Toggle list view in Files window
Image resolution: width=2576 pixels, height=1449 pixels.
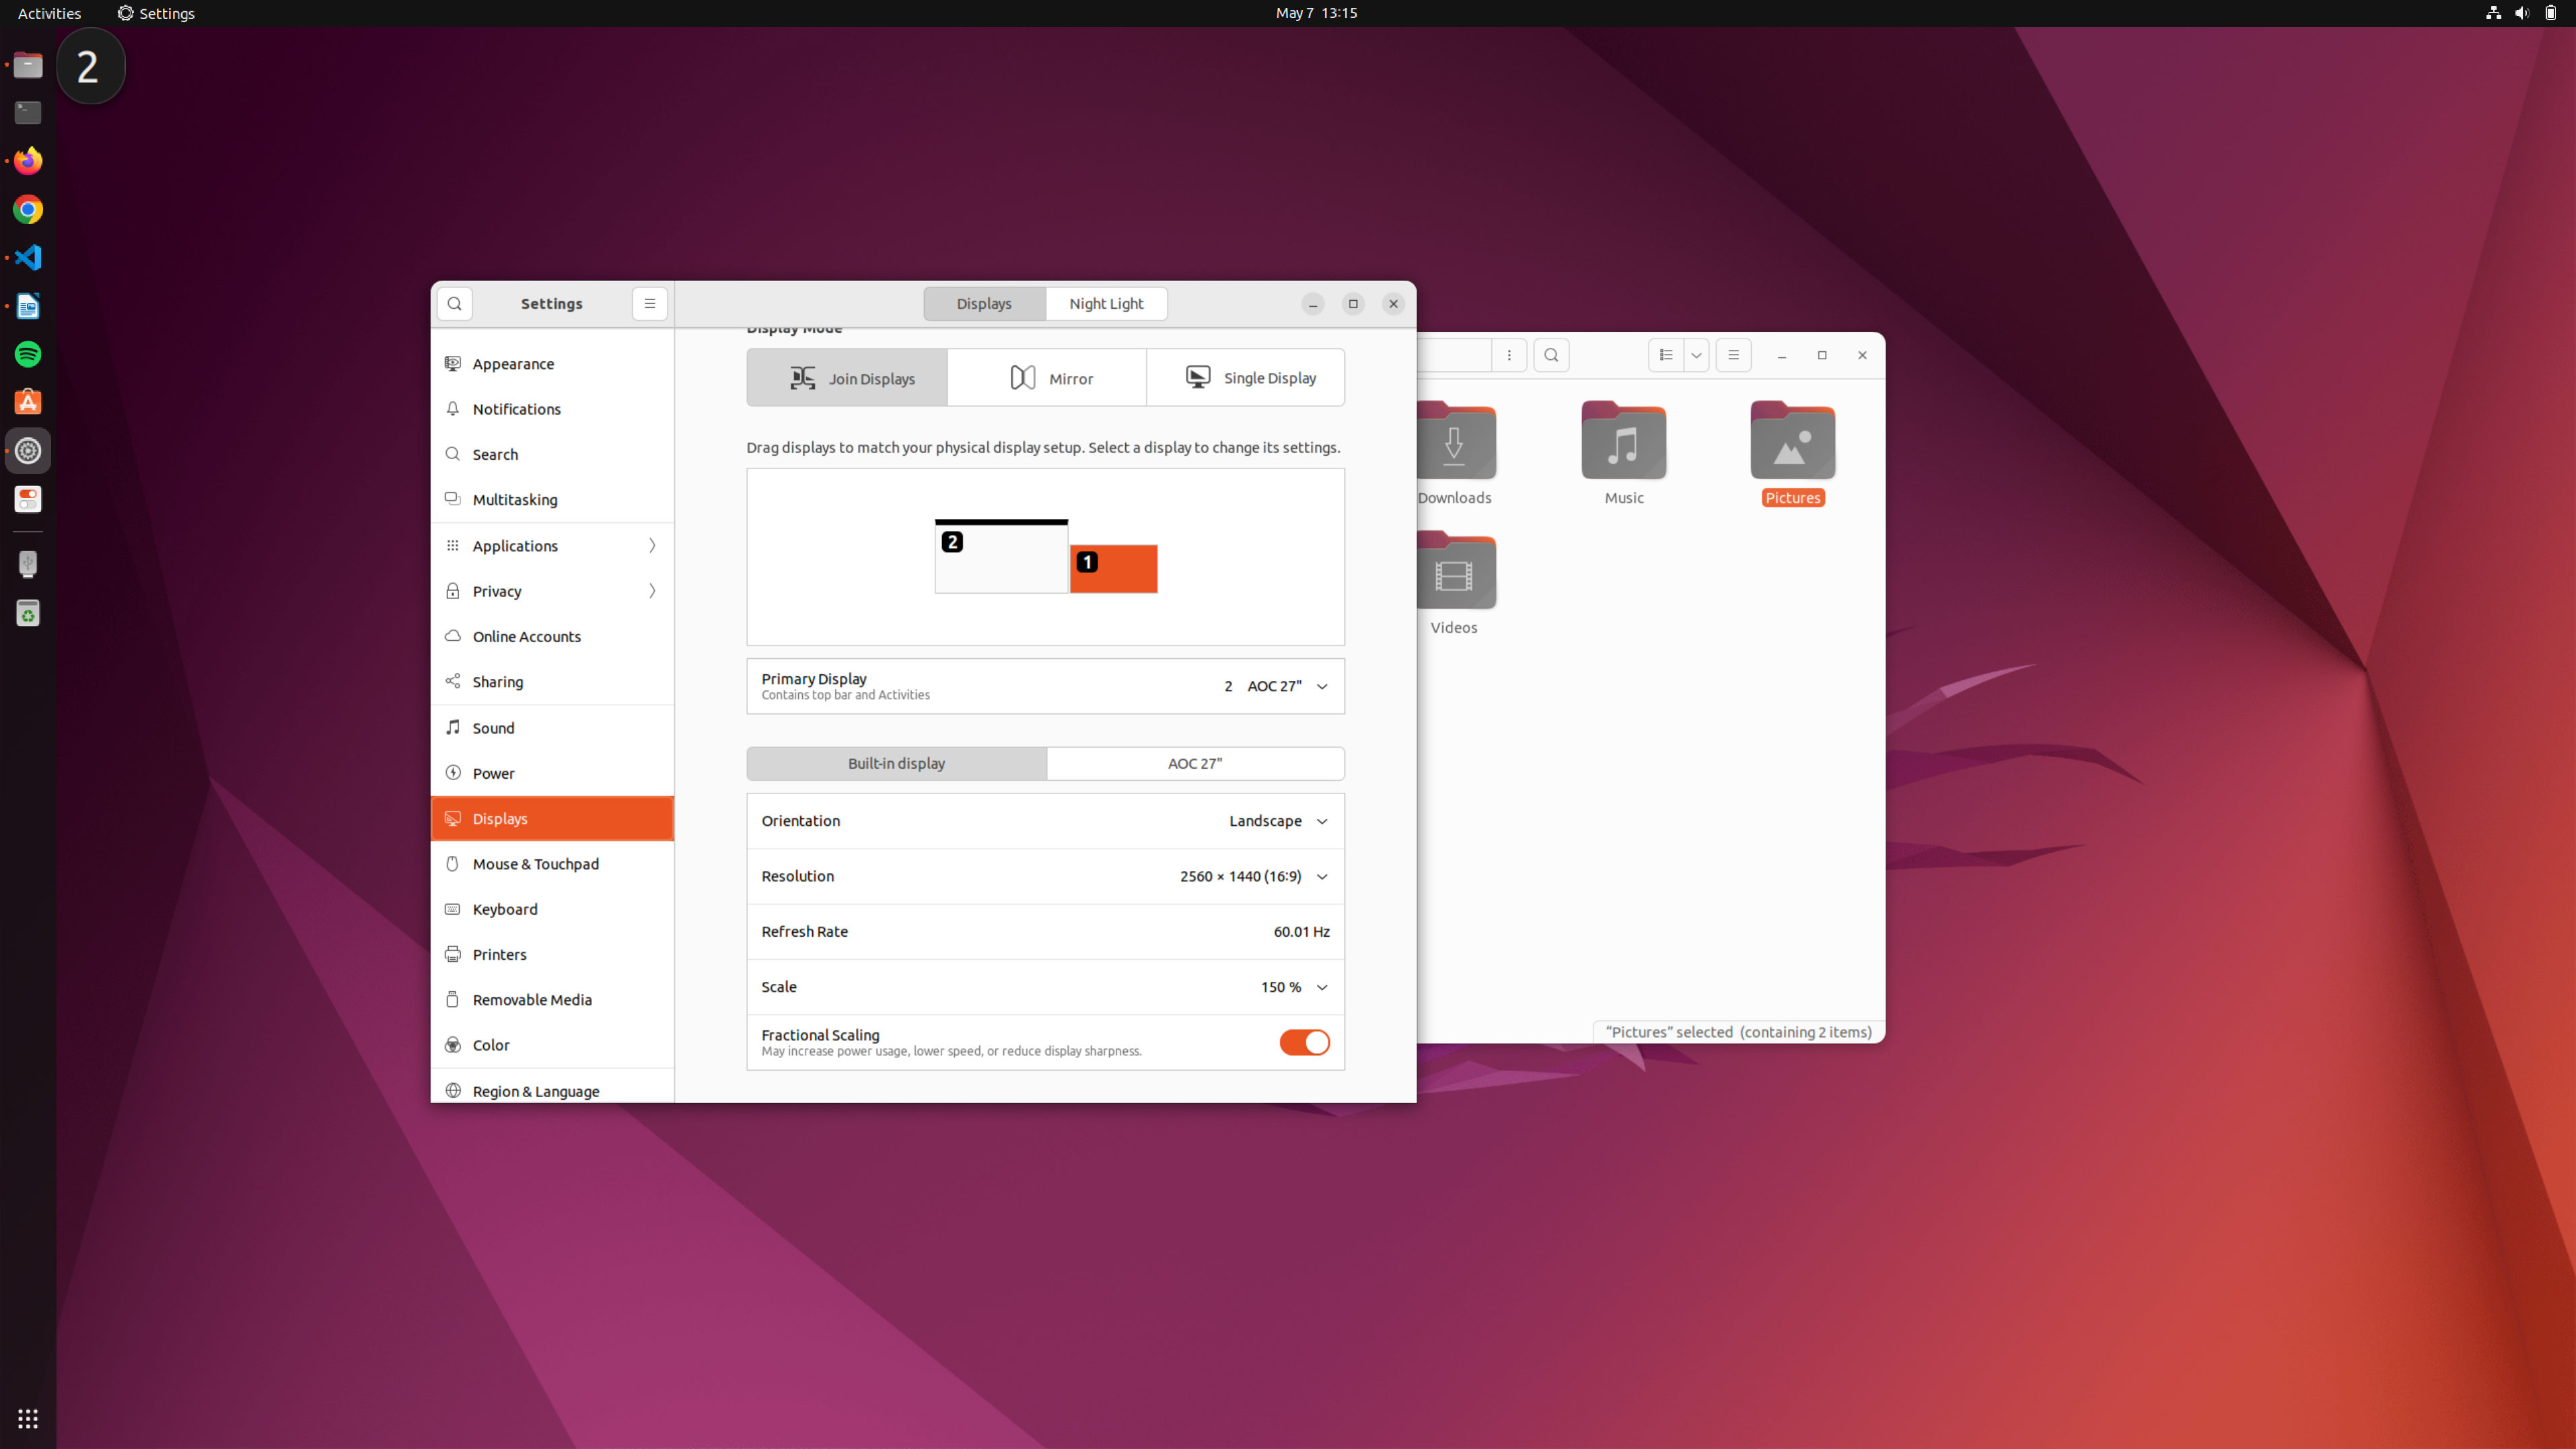tap(1666, 355)
